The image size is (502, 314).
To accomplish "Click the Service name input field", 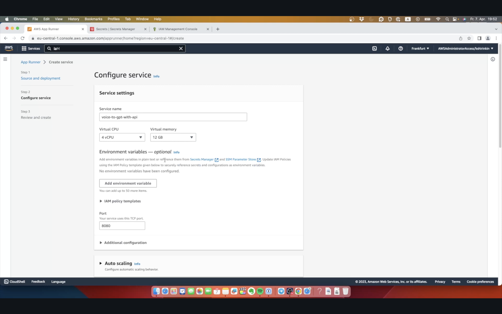I will coord(173,117).
